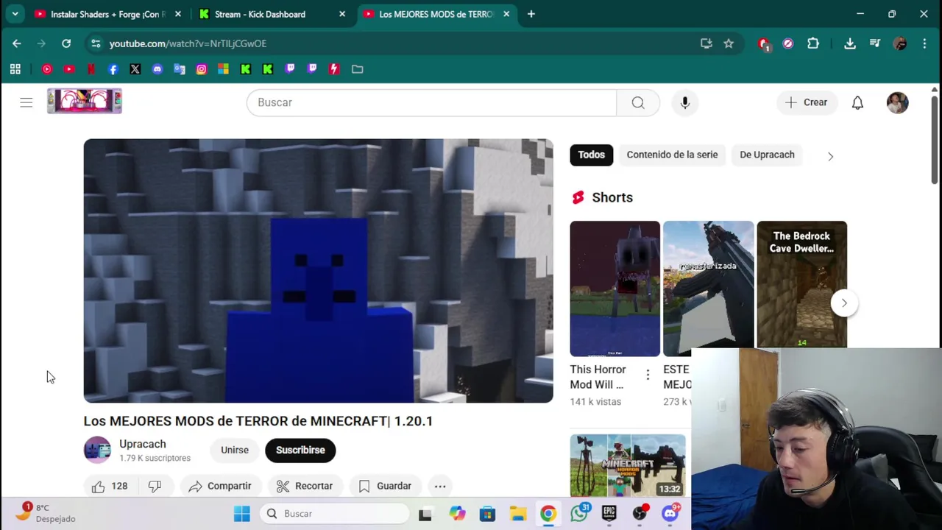The width and height of the screenshot is (942, 530).
Task: Select Los MEJORES MODS de TERROR tab
Action: [x=436, y=14]
